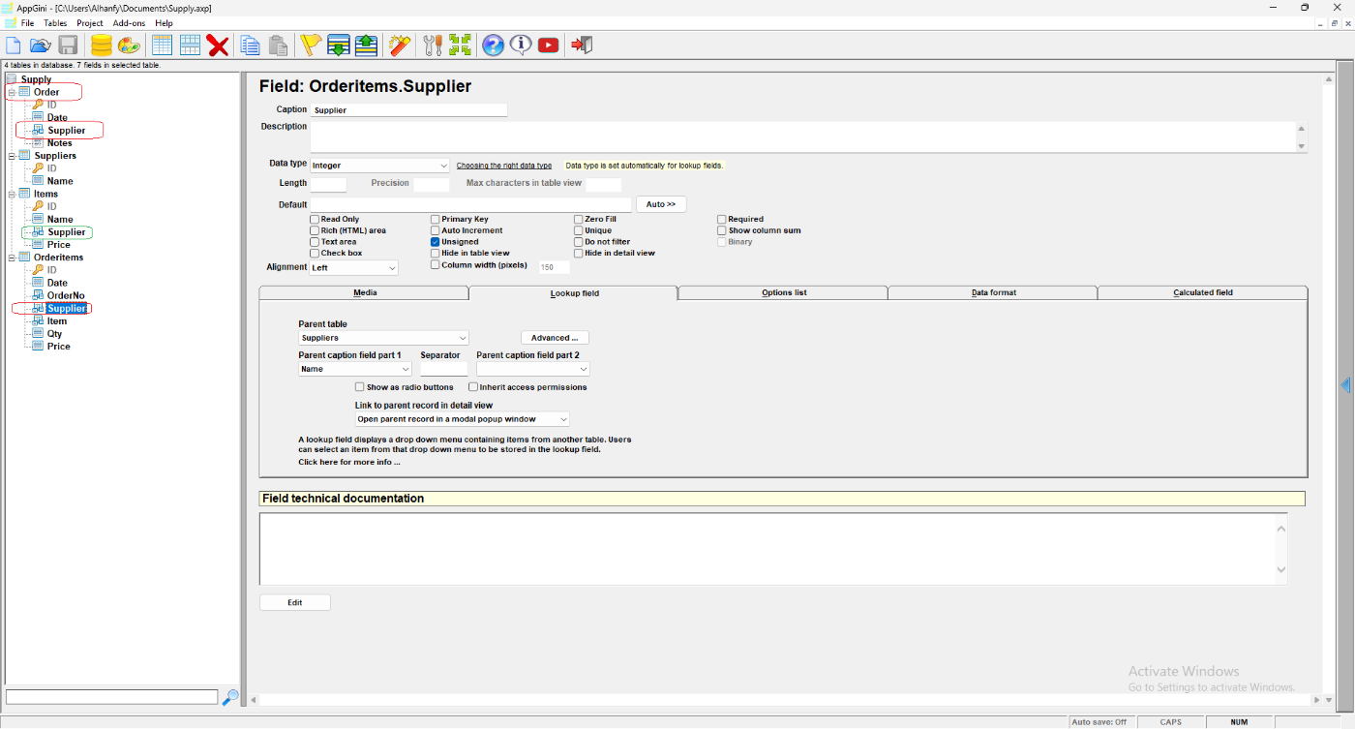
Task: Select OrderNo lookup field in Orderitems
Action: click(x=66, y=295)
